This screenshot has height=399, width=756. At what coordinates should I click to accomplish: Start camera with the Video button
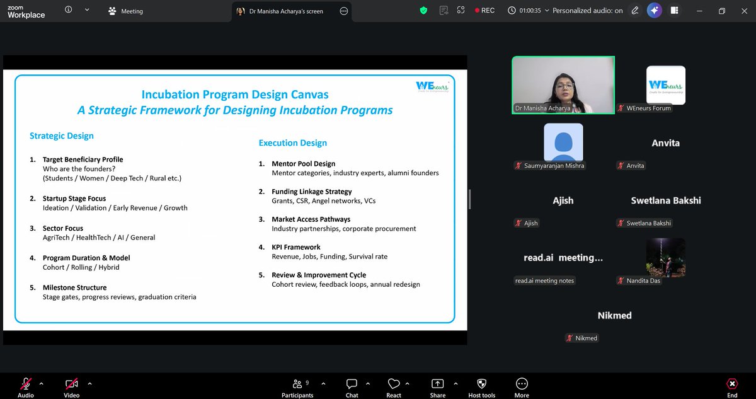pos(72,387)
